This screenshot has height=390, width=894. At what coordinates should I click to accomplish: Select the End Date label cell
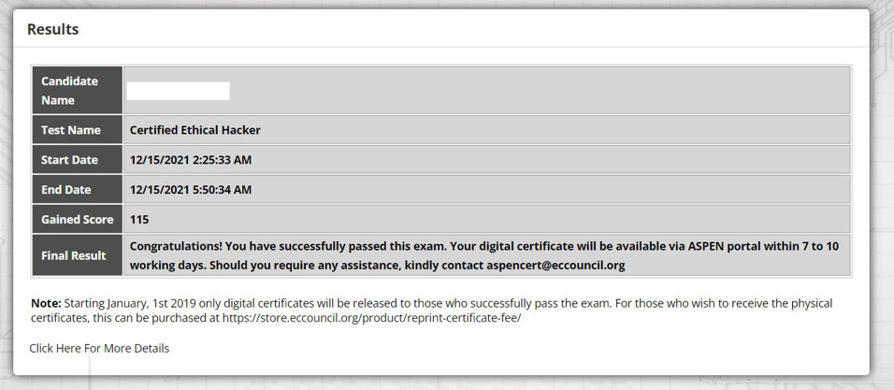point(78,190)
